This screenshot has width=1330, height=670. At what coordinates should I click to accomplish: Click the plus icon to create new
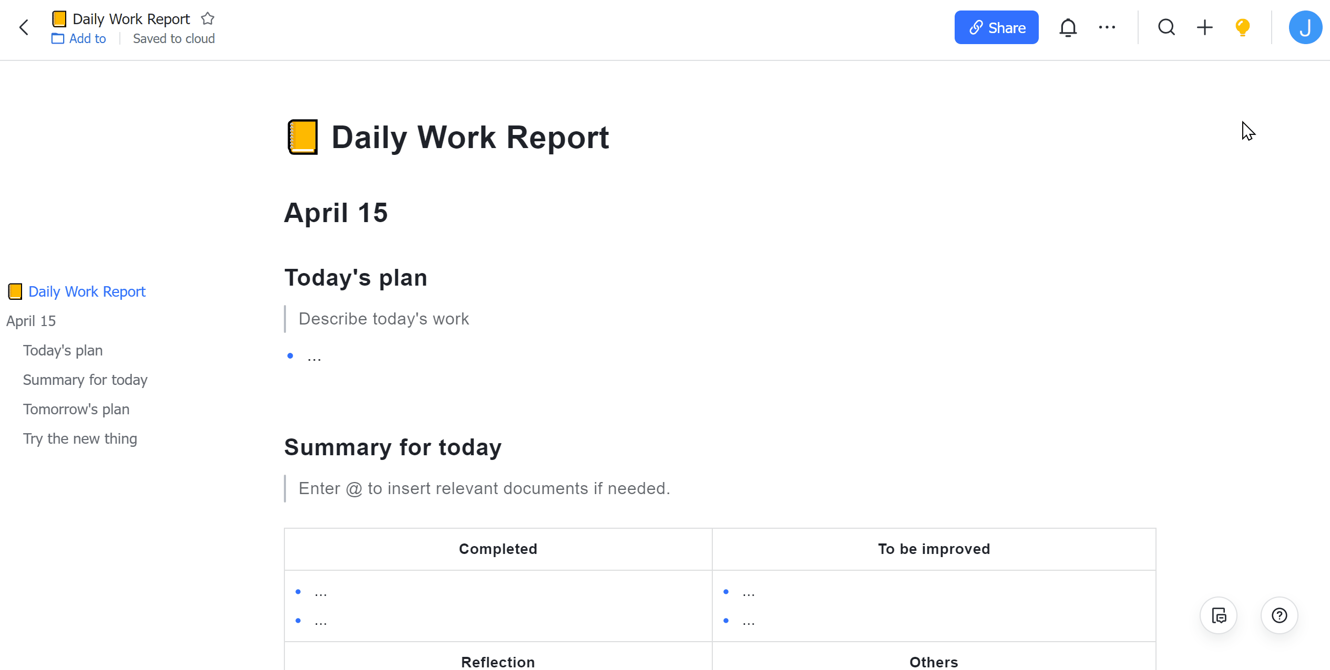1204,27
